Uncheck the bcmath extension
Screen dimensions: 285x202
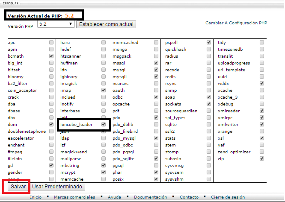tap(51, 56)
